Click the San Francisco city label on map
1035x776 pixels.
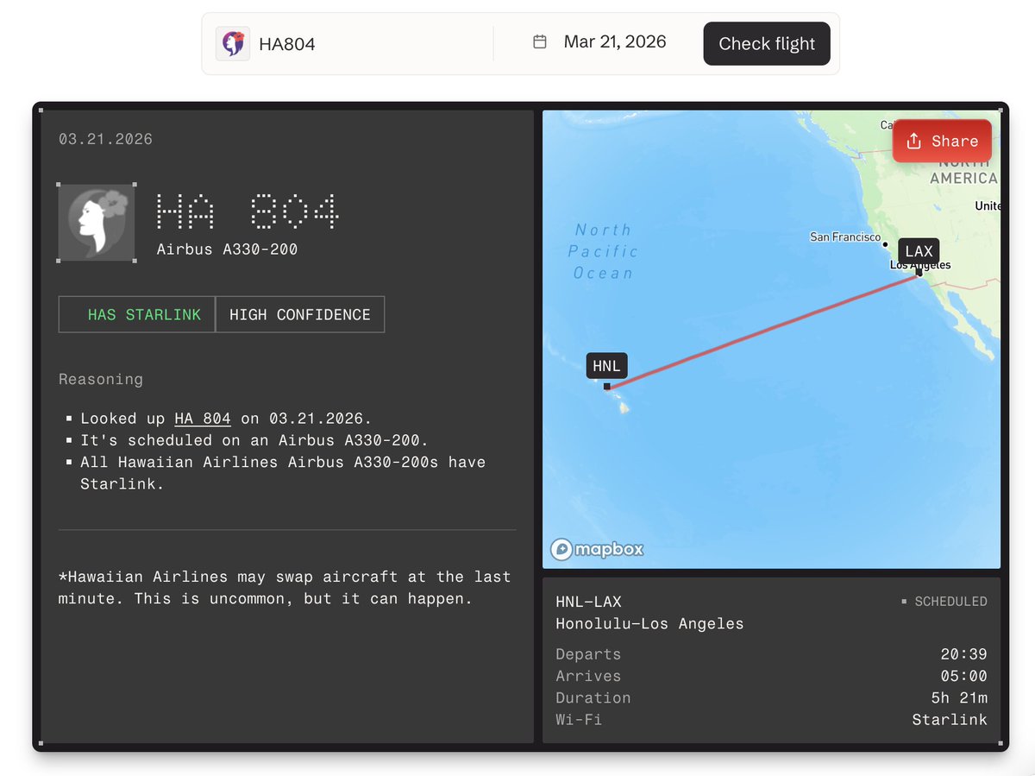point(845,237)
